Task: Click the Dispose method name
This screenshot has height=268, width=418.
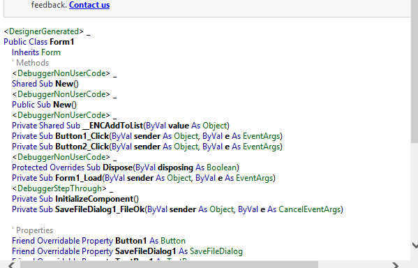Action: click(x=117, y=167)
